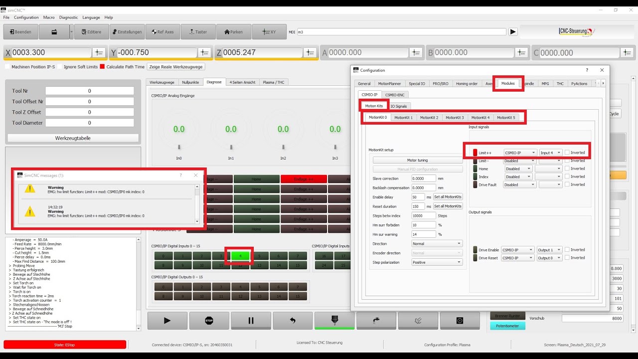Switch to the Nullpunkte tab

[x=190, y=82]
